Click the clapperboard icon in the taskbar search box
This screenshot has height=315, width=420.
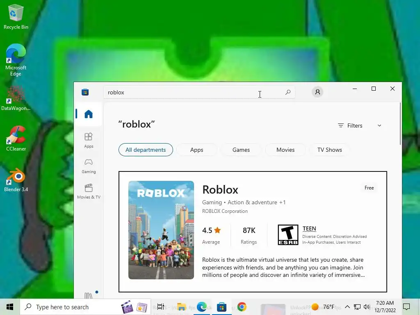tap(127, 307)
